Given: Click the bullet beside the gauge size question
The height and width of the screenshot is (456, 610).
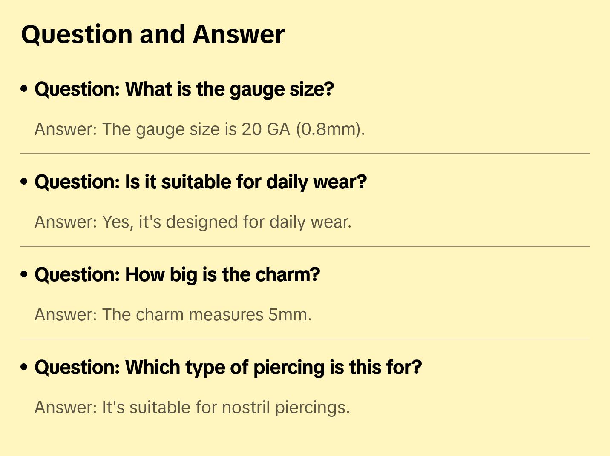Looking at the screenshot, I should tap(24, 89).
